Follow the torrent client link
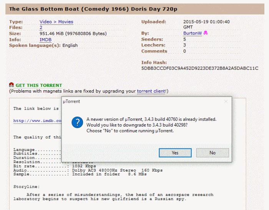Viewport: 269px width, 210px height. pyautogui.click(x=151, y=91)
